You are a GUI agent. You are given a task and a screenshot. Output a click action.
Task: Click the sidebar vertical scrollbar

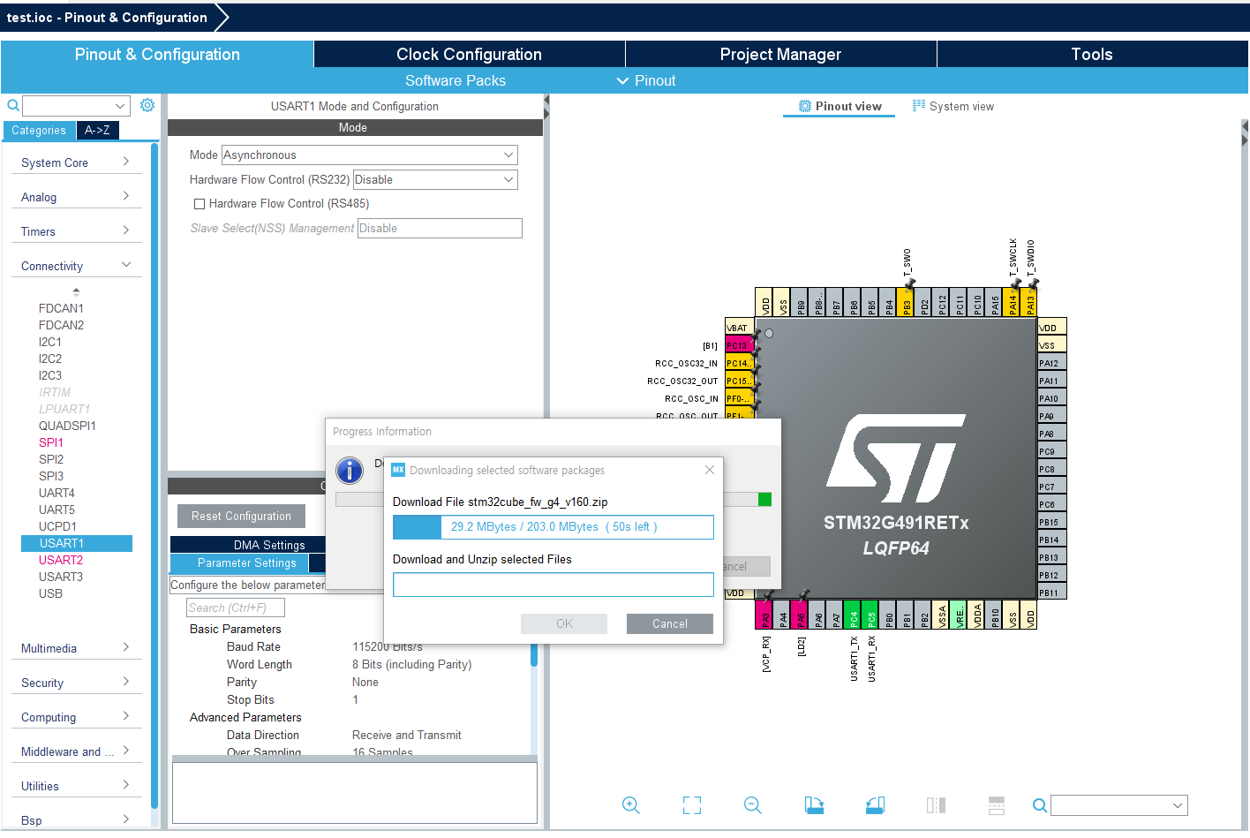pos(154,477)
